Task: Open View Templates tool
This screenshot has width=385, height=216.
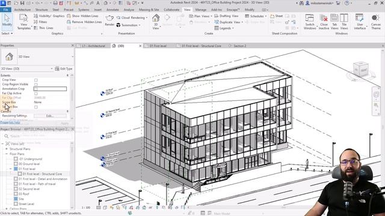Action: [x=24, y=22]
